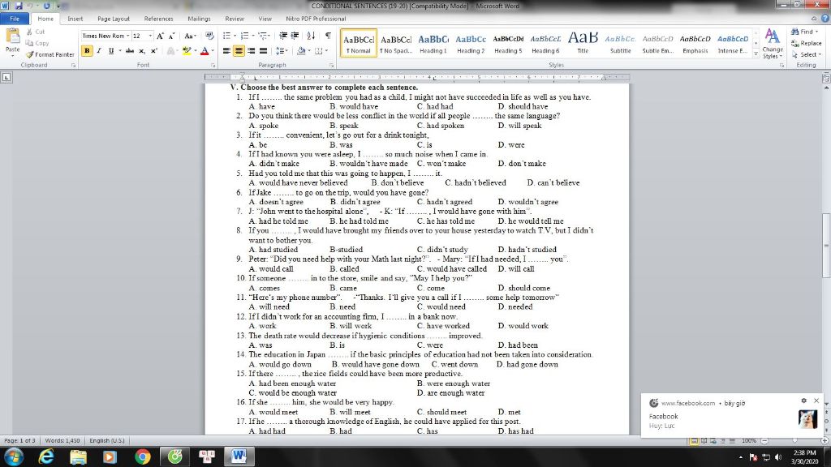Decrease paragraph indent
The height and width of the screenshot is (467, 831).
[283, 36]
